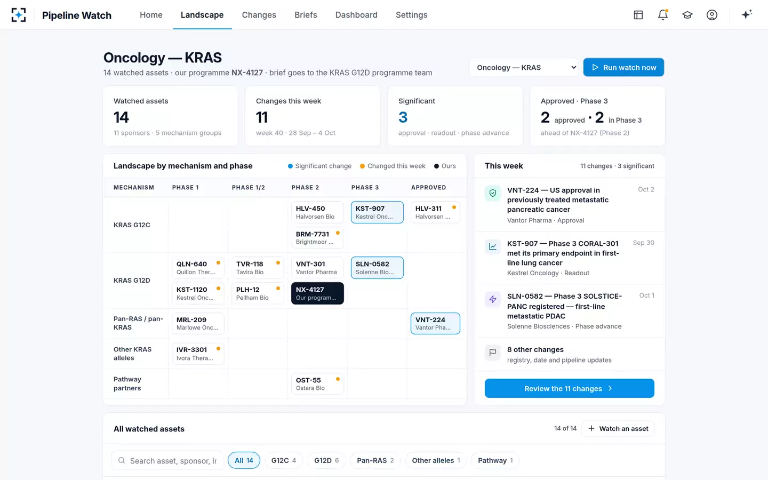This screenshot has height=480, width=768.
Task: Filter assets by G12C chip
Action: point(284,460)
